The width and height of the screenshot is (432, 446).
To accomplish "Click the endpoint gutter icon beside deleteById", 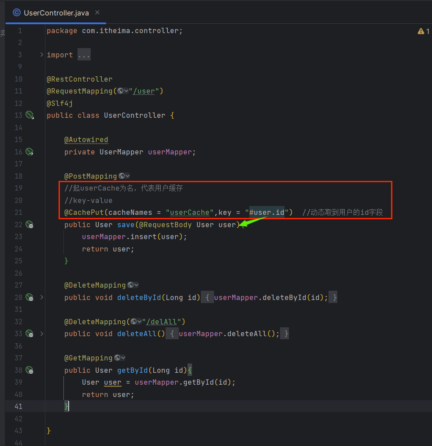I will (30, 297).
